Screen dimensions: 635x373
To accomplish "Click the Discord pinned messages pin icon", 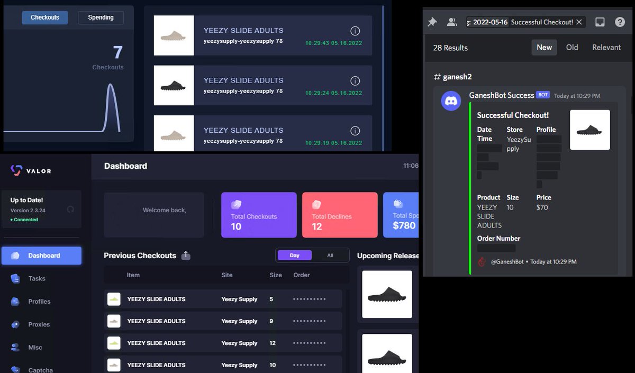I will tap(432, 22).
